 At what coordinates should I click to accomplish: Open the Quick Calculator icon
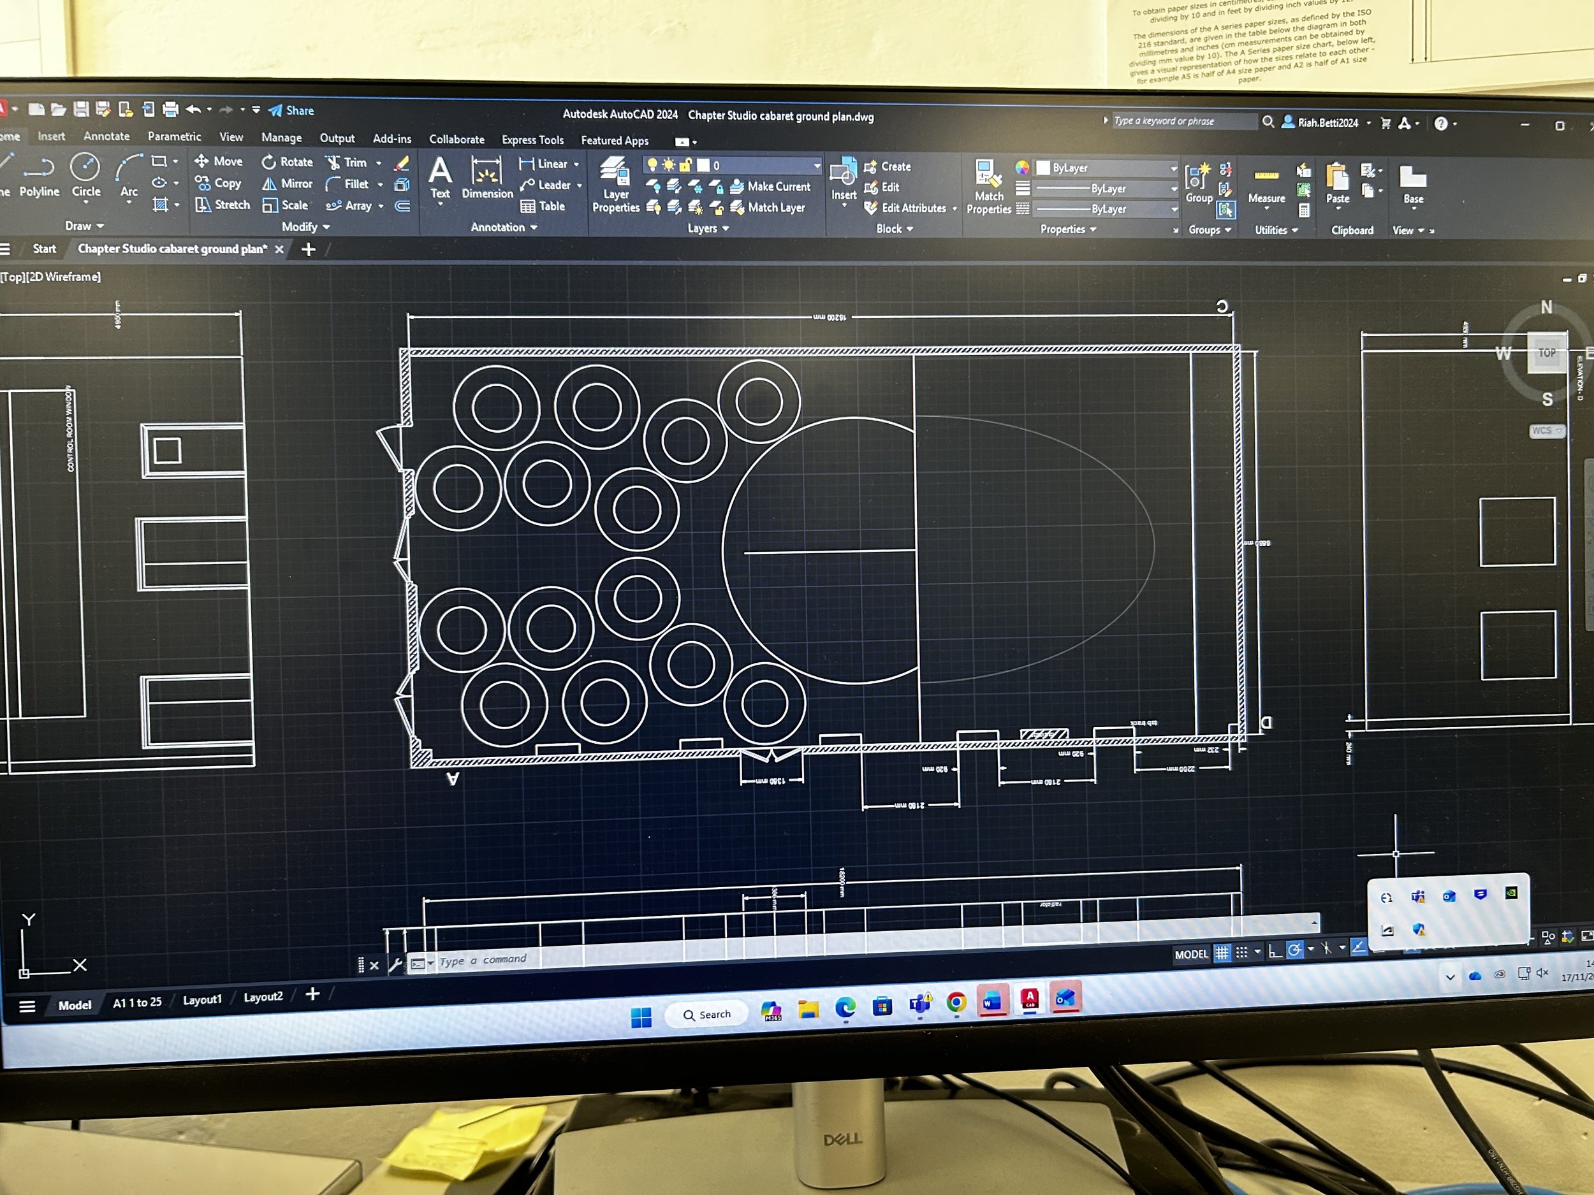coord(1304,211)
